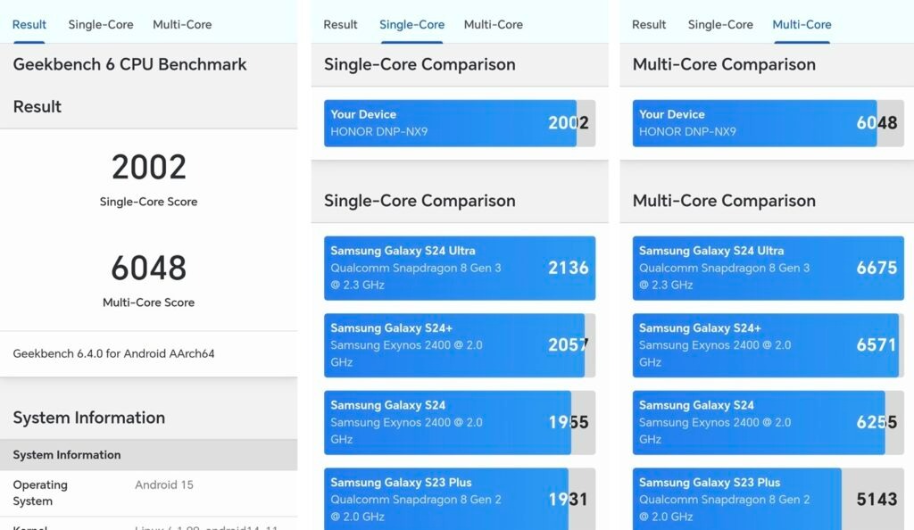Open Galaxy S24+ single-core entry 2057

460,345
